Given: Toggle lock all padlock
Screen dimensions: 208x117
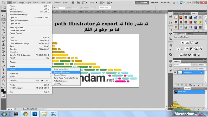Looking at the screenshot, I should (188, 69).
